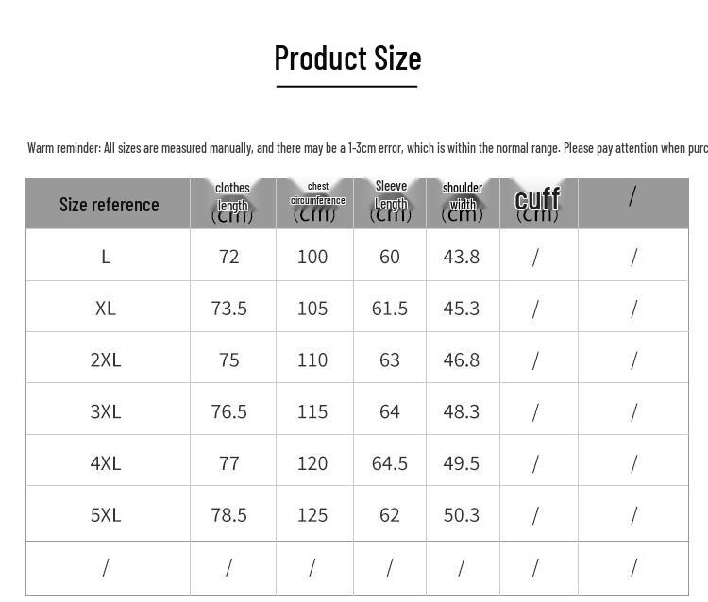Screen dimensions: 708x602
Task: Click the 2XL size row label
Action: click(106, 360)
